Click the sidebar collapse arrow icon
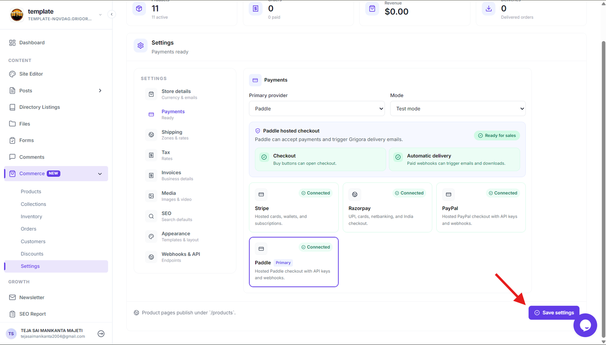Screen dimensions: 606x345 pos(111,14)
